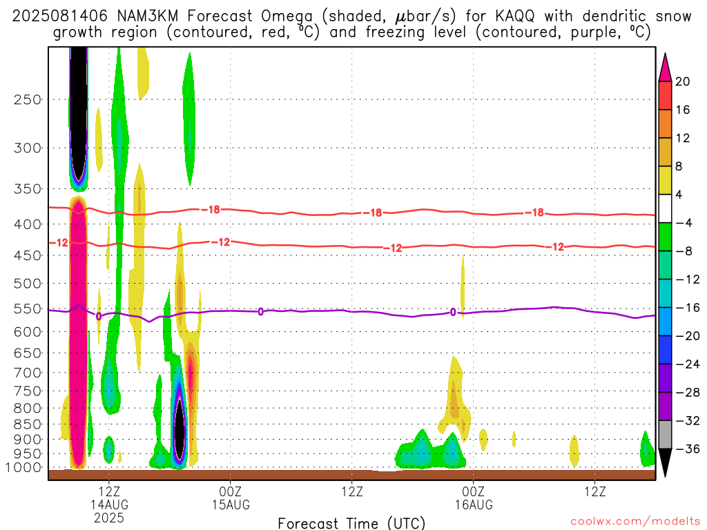This screenshot has height=530, width=707.
Task: Click the '-28' colorbar scale label
Action: [688, 393]
